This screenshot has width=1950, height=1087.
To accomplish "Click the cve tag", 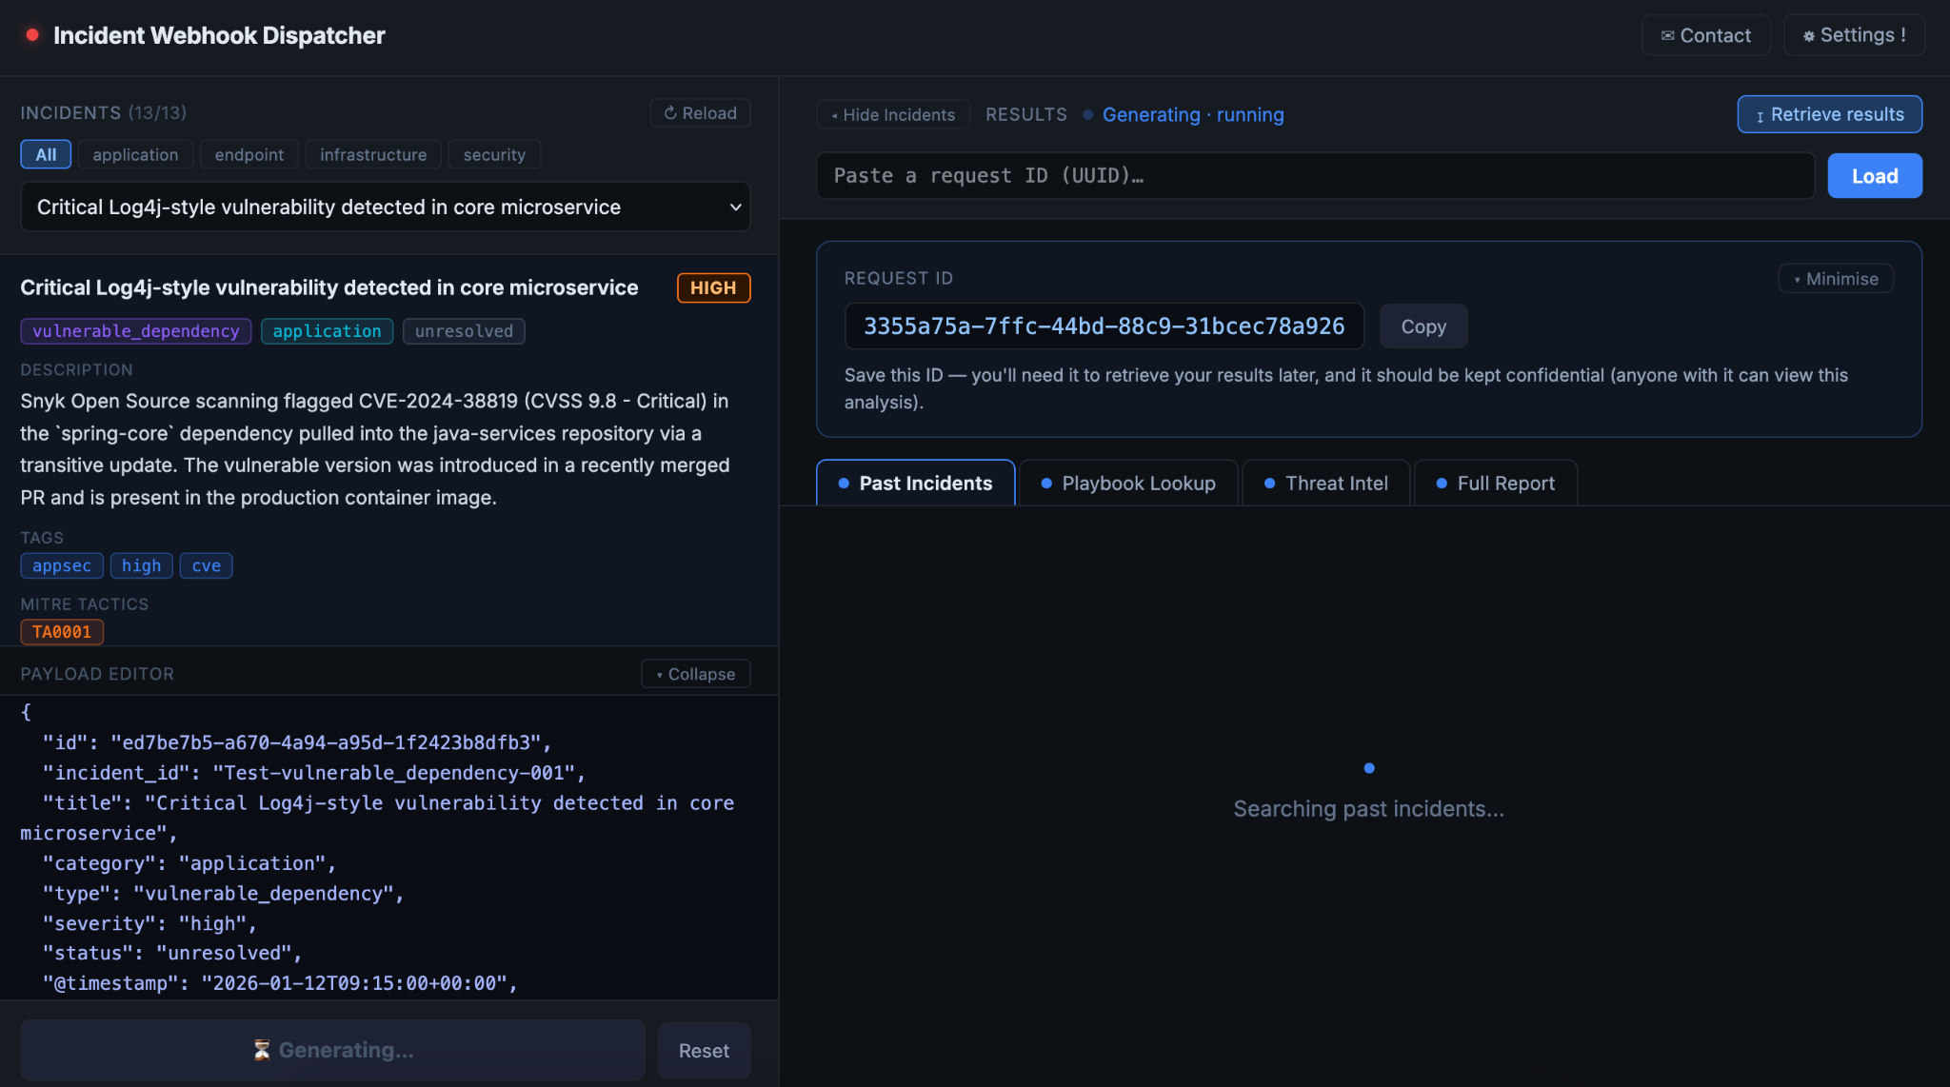I will [x=206, y=565].
